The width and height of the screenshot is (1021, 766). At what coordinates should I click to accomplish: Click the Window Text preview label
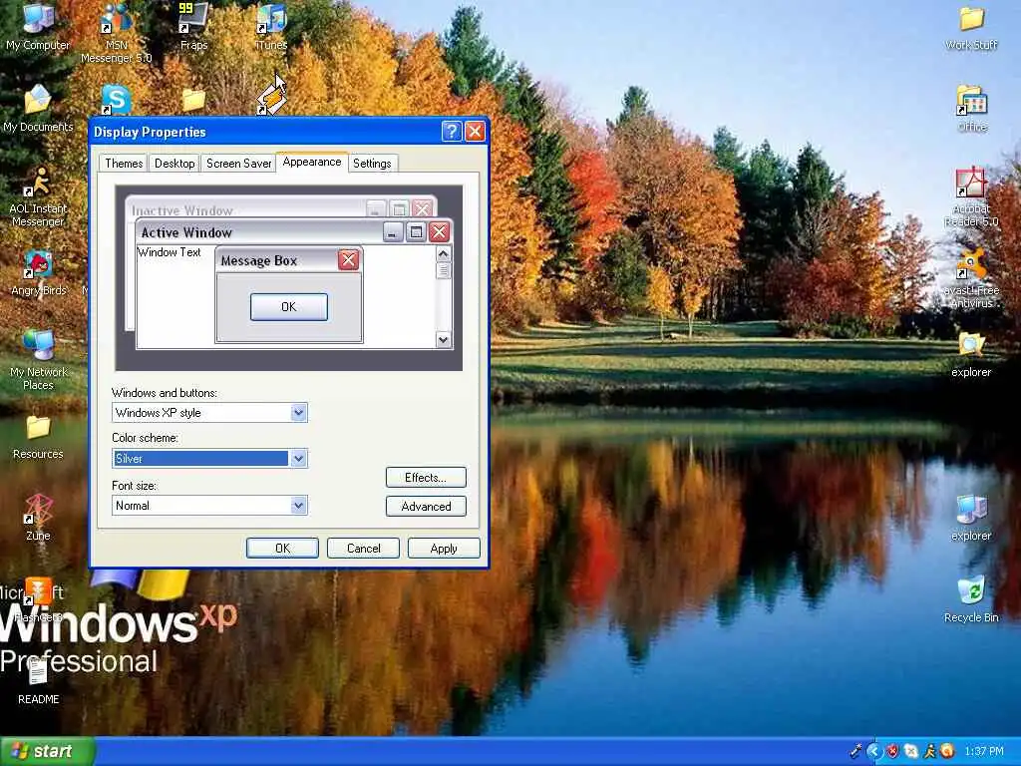click(170, 252)
